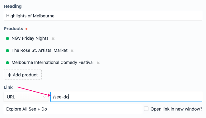This screenshot has height=118, width=206.
Task: Click the link URL field containing /see-do
Action: (126, 97)
